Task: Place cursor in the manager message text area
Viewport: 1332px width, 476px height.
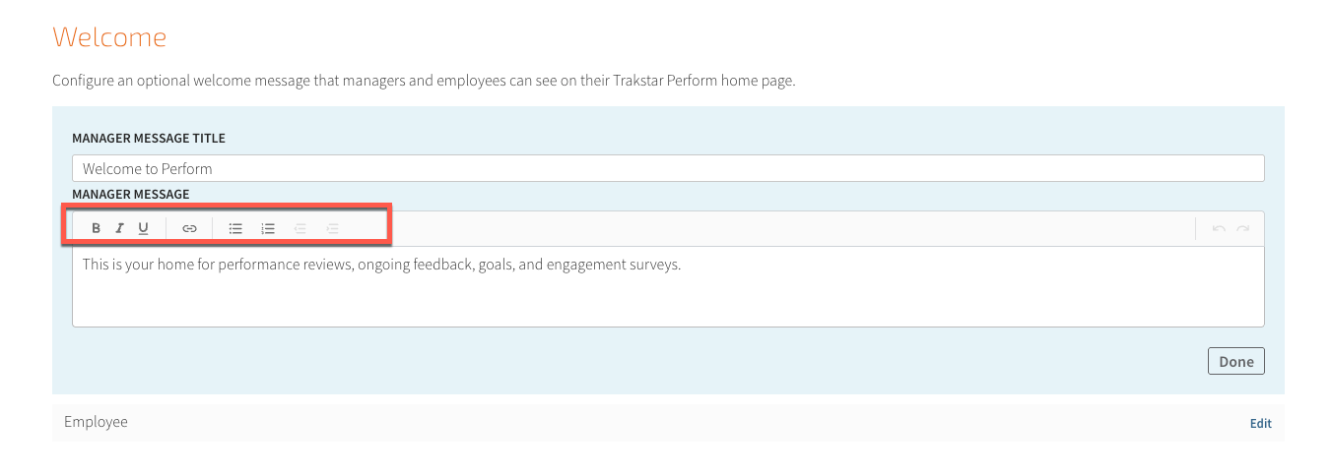Action: (668, 286)
